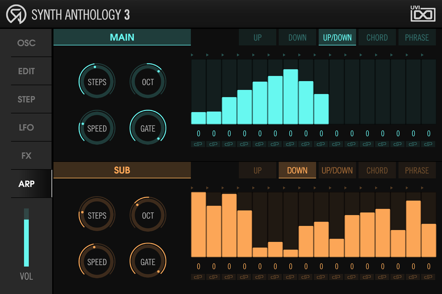This screenshot has width=442, height=294.
Task: Enable UP mode on the Sub arpeggiator
Action: pos(257,170)
